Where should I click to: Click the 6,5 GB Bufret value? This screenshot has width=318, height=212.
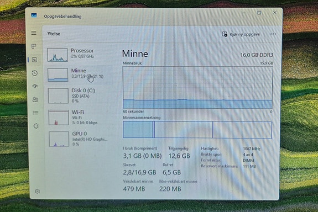[x=171, y=172]
